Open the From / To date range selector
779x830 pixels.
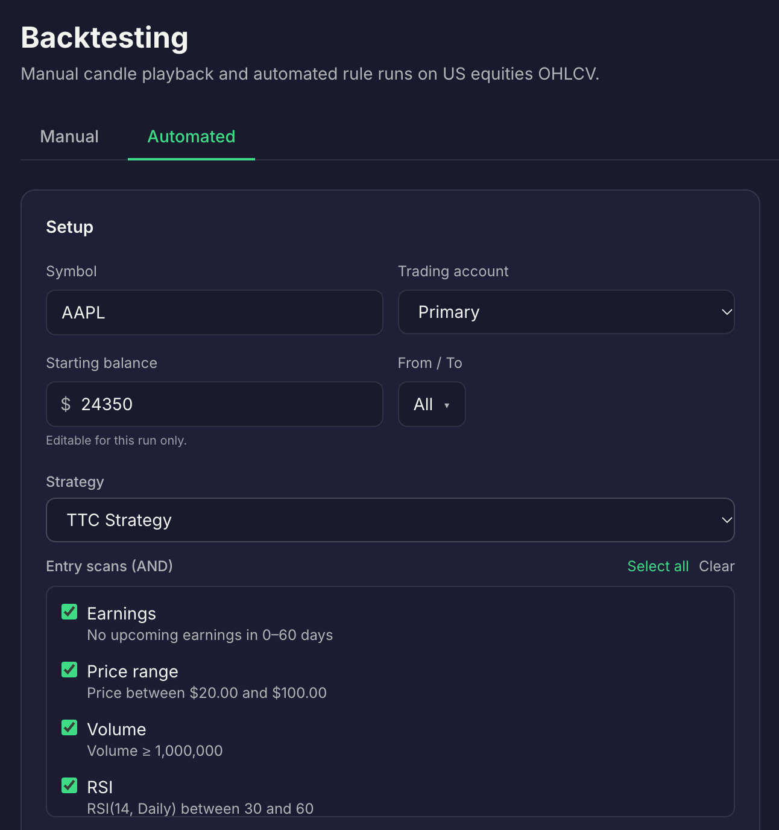click(432, 404)
